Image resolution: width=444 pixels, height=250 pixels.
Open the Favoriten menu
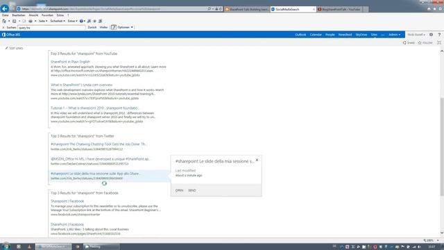[47, 15]
